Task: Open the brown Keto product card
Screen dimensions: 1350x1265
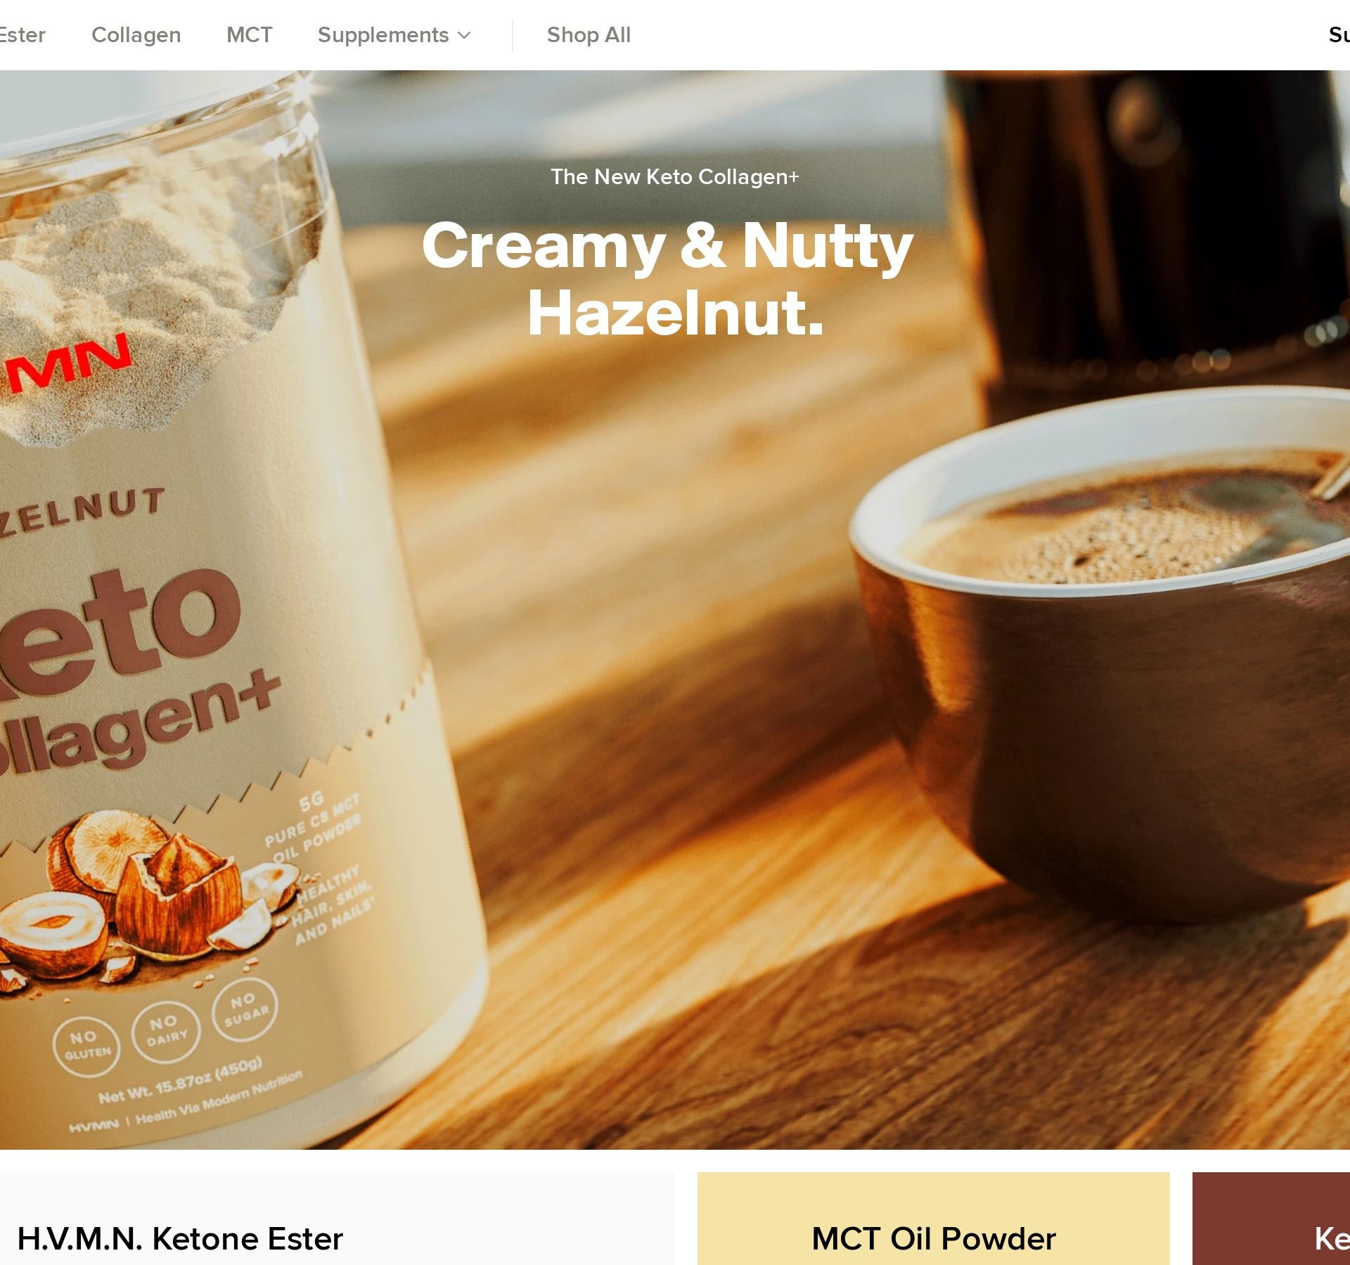Action: pos(1271,1219)
